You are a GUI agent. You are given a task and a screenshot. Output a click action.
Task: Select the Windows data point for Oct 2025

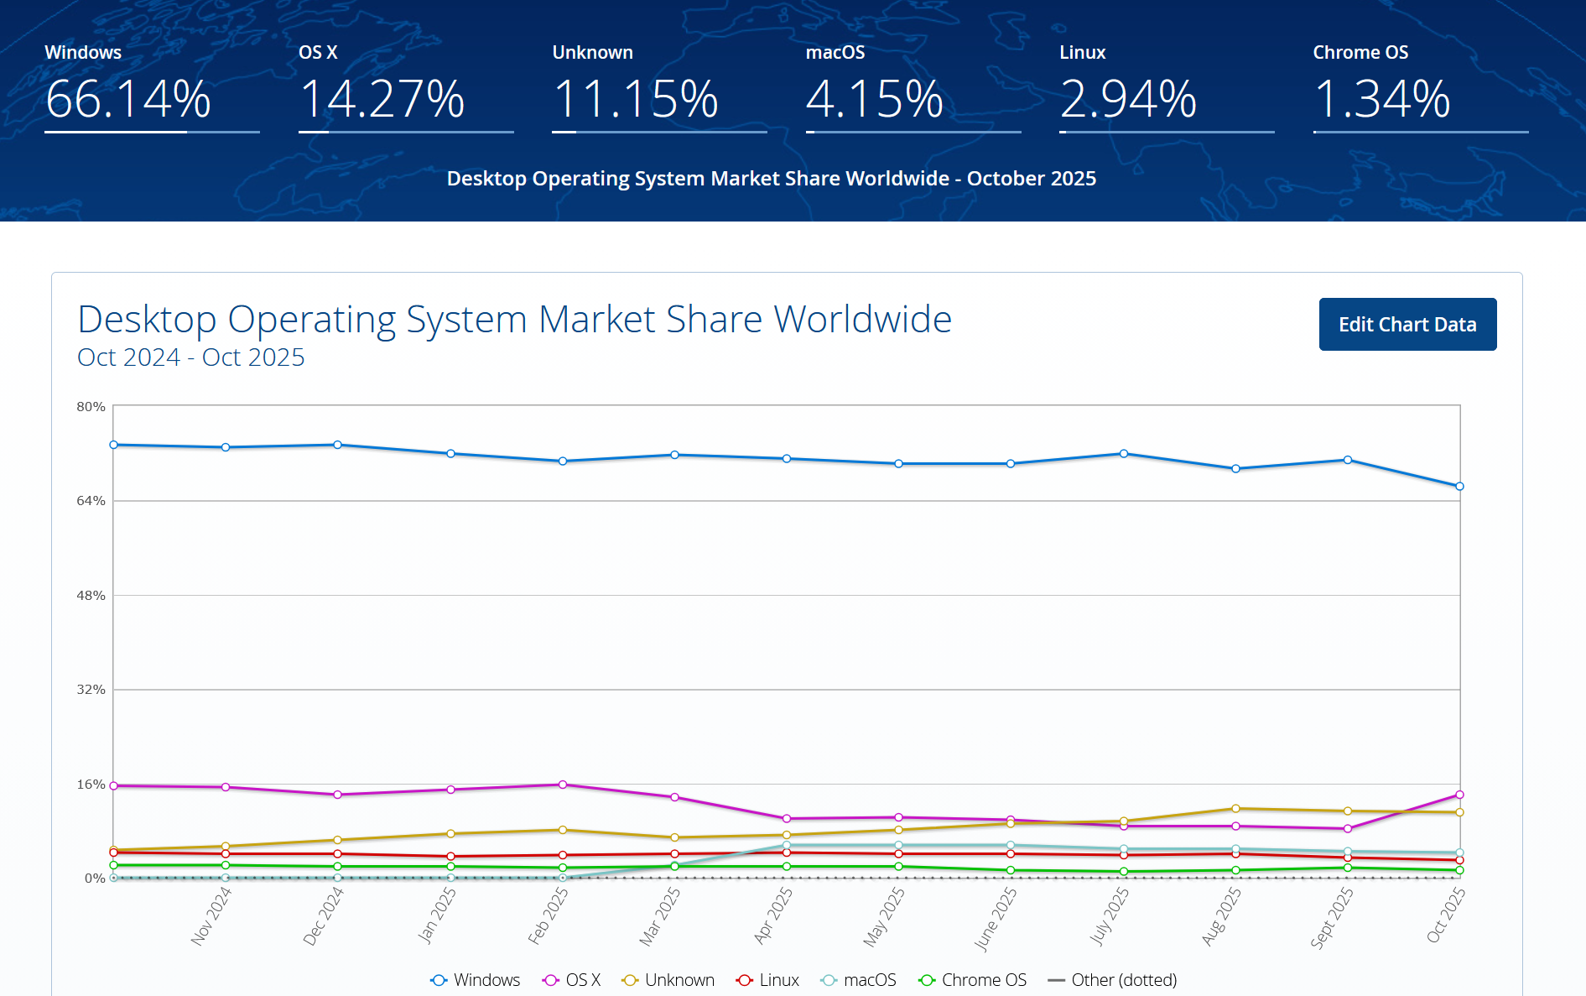pos(1459,487)
